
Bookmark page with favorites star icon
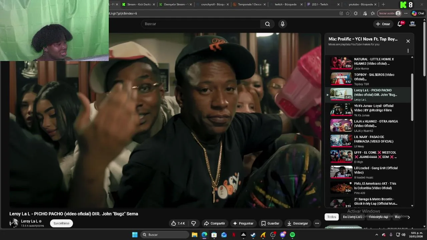tap(348, 13)
